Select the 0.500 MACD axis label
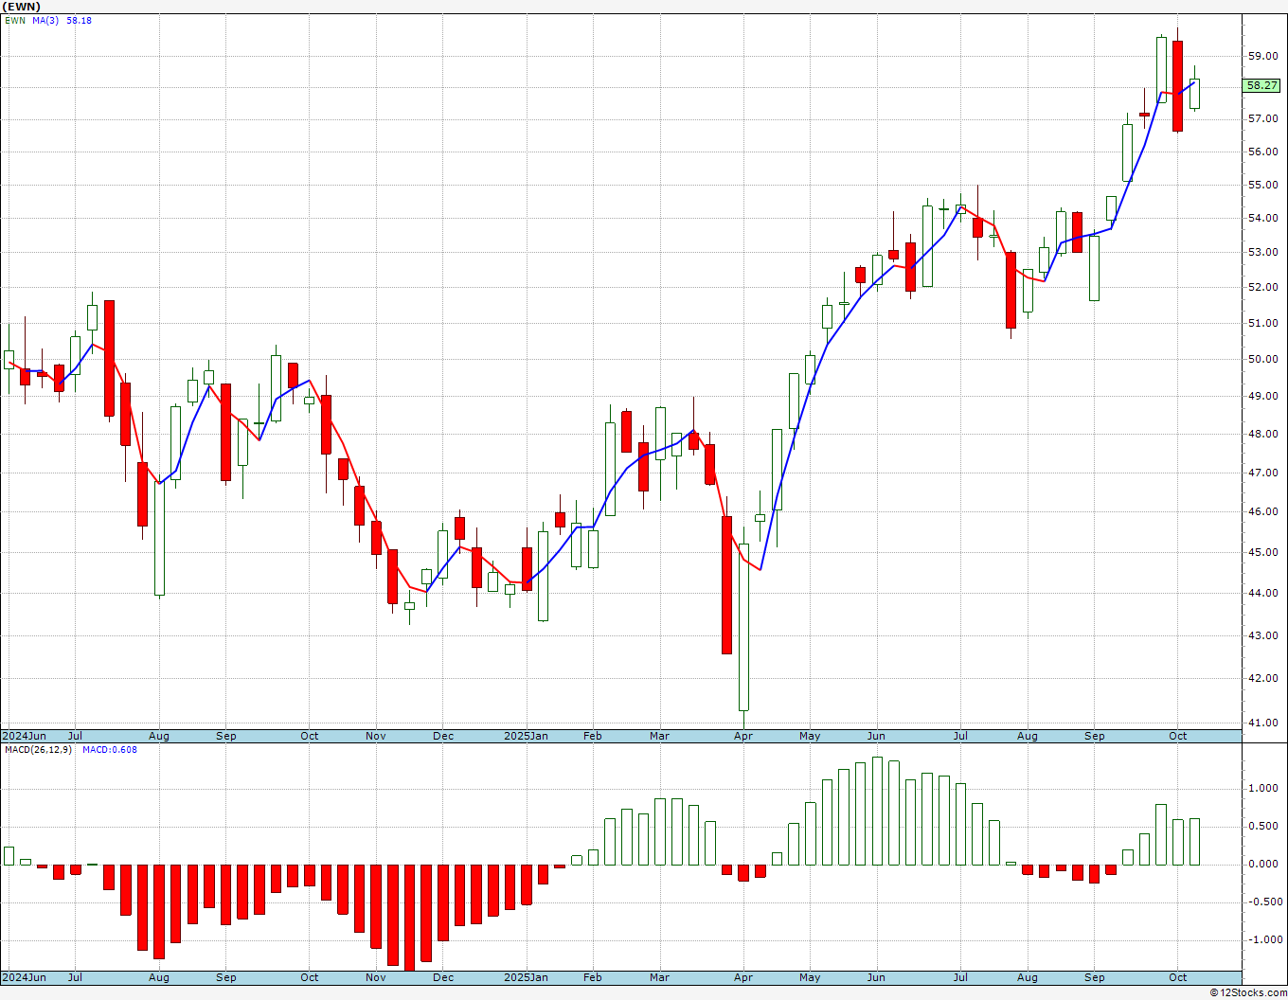This screenshot has height=1000, width=1288. [x=1263, y=827]
